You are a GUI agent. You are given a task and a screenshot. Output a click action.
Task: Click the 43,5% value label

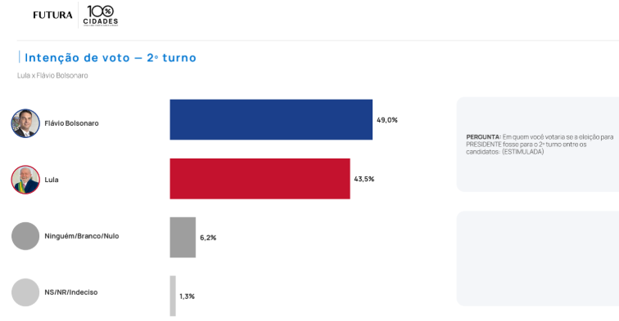coord(364,179)
